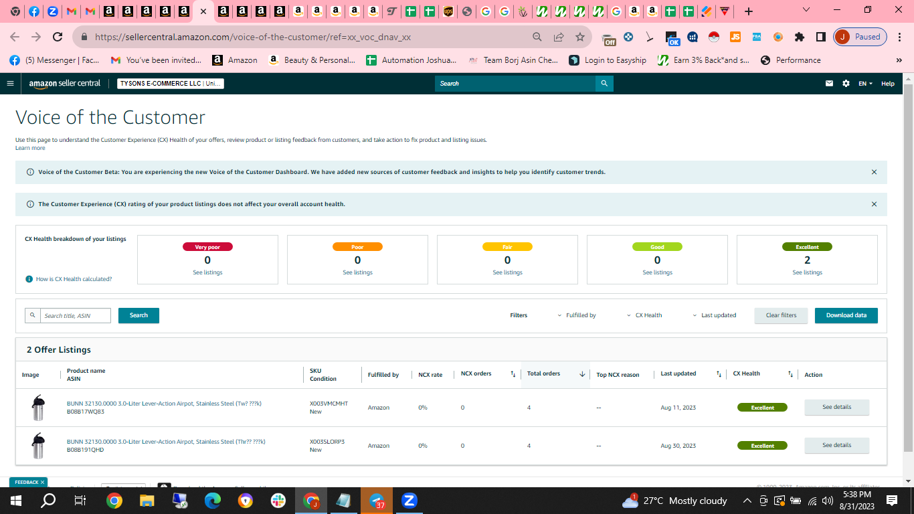Image resolution: width=914 pixels, height=514 pixels.
Task: Open the Chrome tab search dropdown
Action: tap(806, 11)
